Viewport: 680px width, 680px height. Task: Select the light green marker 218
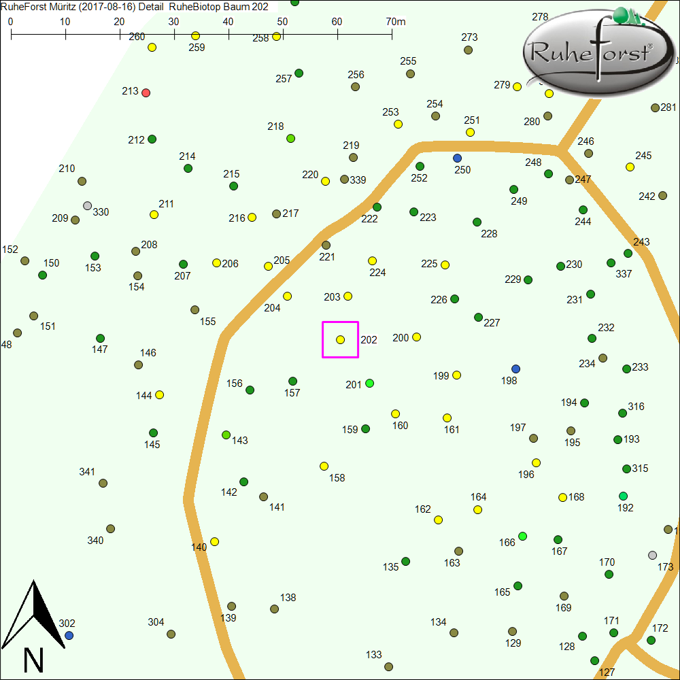(291, 139)
